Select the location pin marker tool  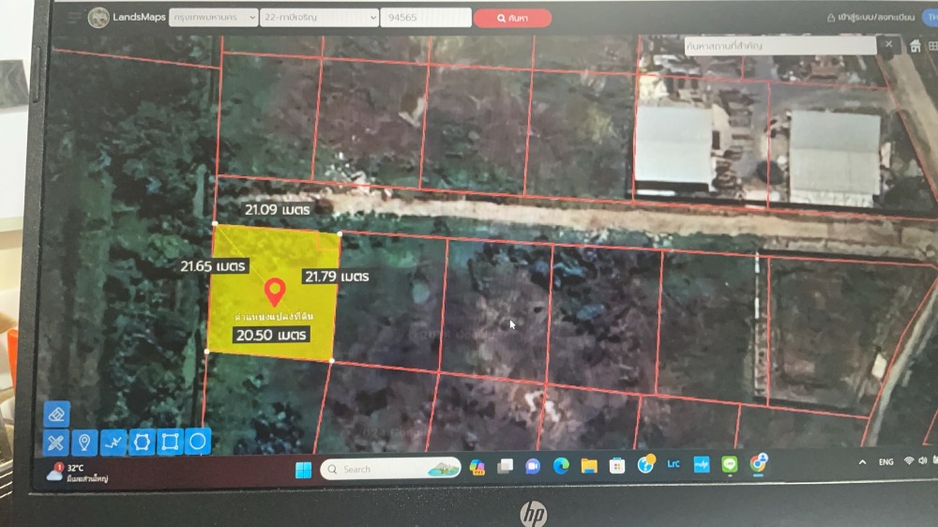point(84,442)
